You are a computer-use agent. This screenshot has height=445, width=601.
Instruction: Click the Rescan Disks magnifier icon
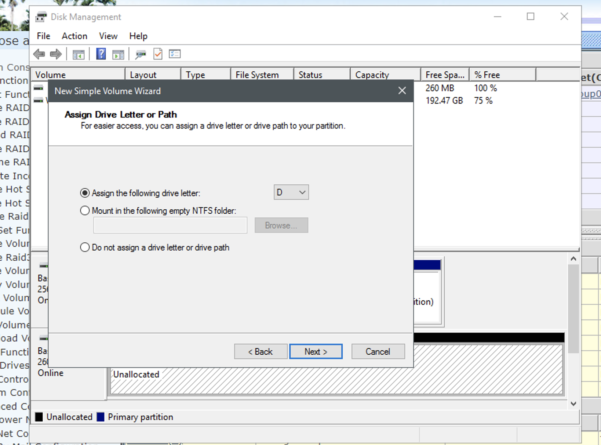141,54
